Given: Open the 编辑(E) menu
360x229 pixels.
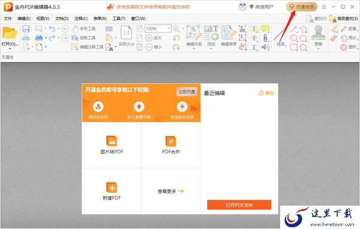Looking at the screenshot, I should (24, 19).
